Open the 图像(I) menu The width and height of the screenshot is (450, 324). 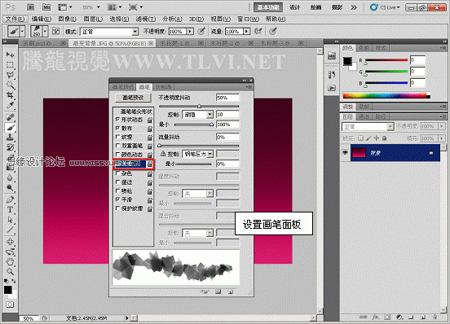pos(67,19)
